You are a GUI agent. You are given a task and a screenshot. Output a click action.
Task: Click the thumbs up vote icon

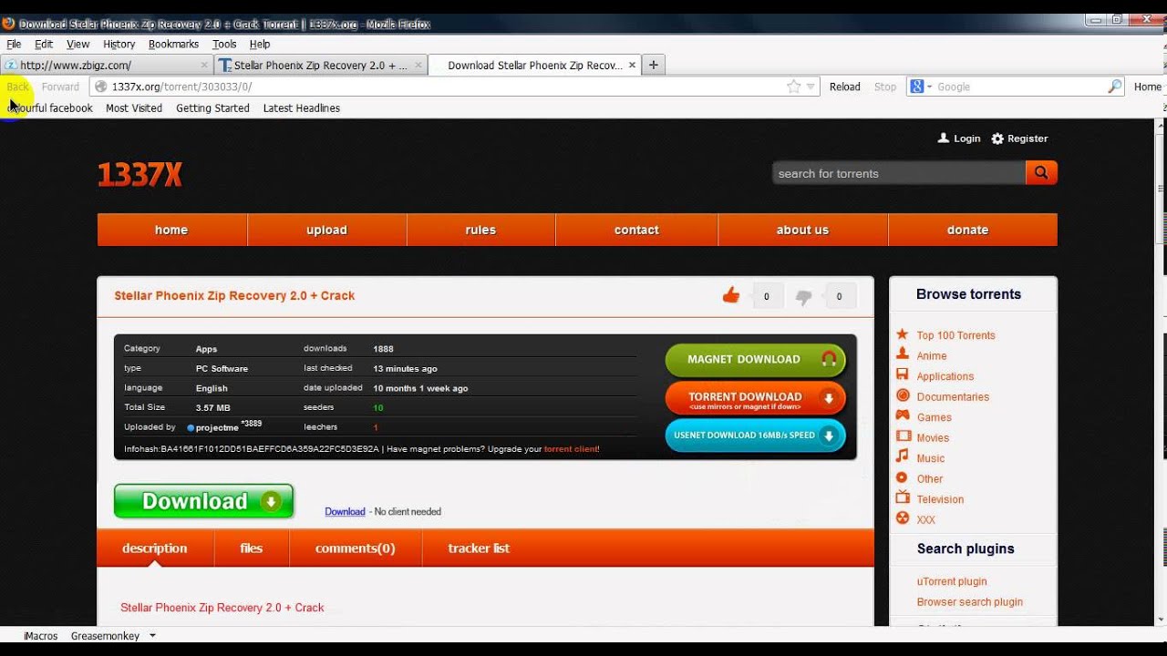[x=730, y=295]
